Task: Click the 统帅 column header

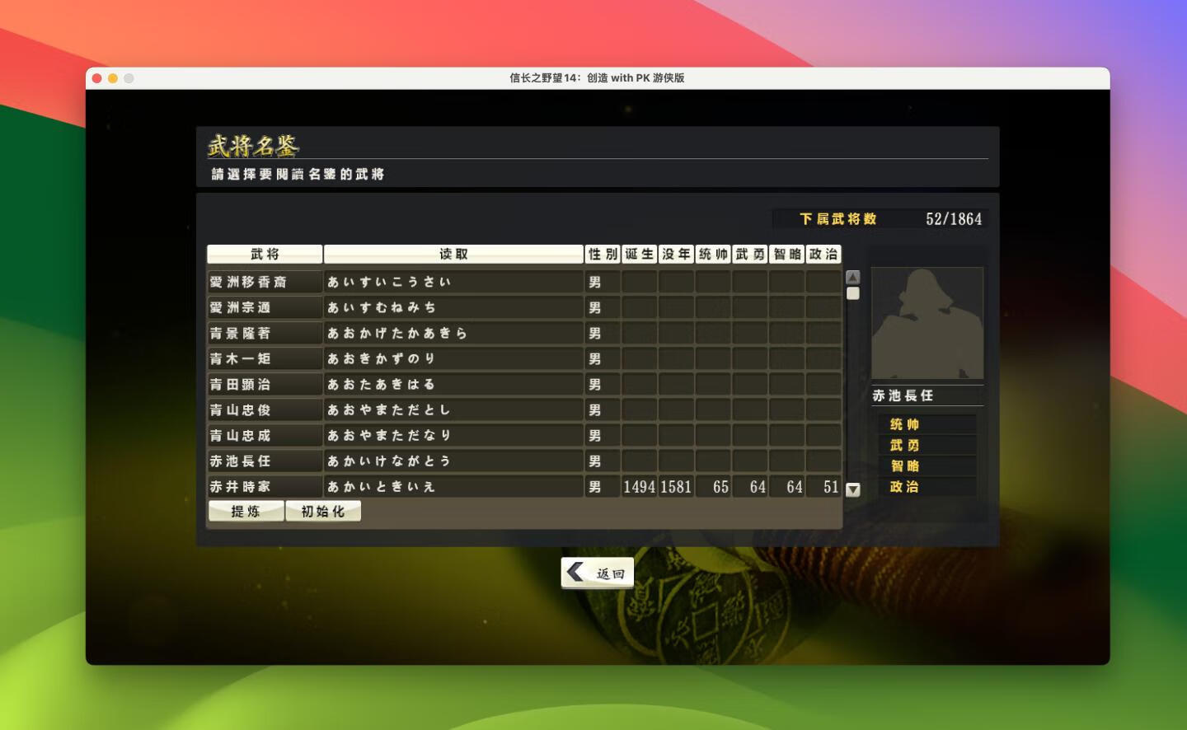Action: point(713,254)
